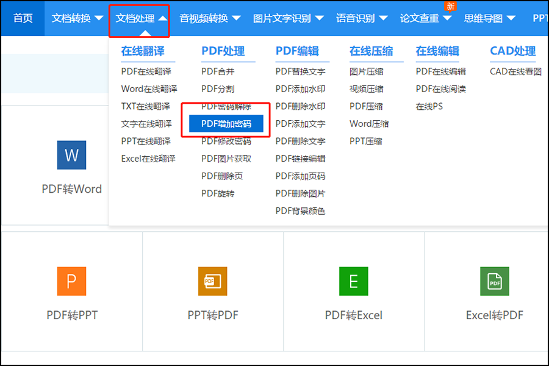Screen dimensions: 549x366
Task: Click PDF分割
Action: tap(218, 89)
